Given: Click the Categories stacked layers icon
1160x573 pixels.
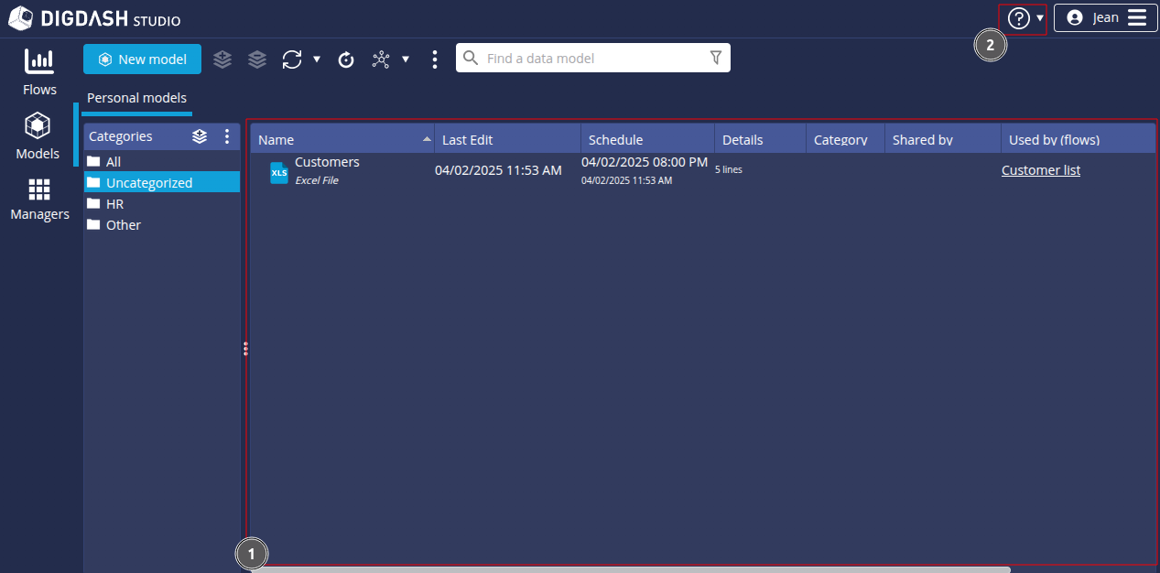Looking at the screenshot, I should tap(200, 136).
